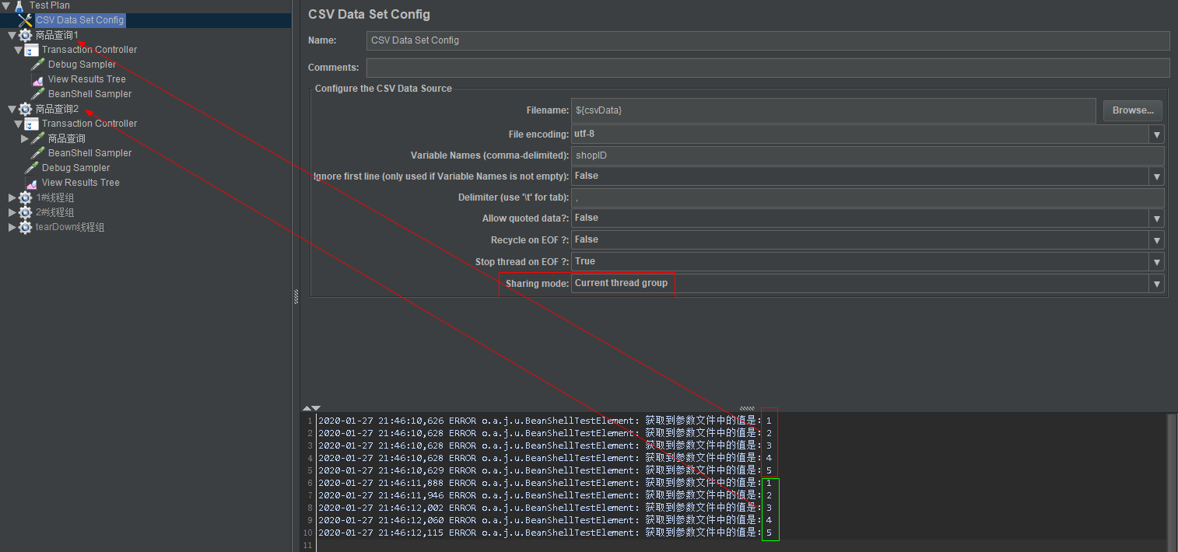
Task: Open View Results Tree under 商品查询1
Action: (x=37, y=79)
